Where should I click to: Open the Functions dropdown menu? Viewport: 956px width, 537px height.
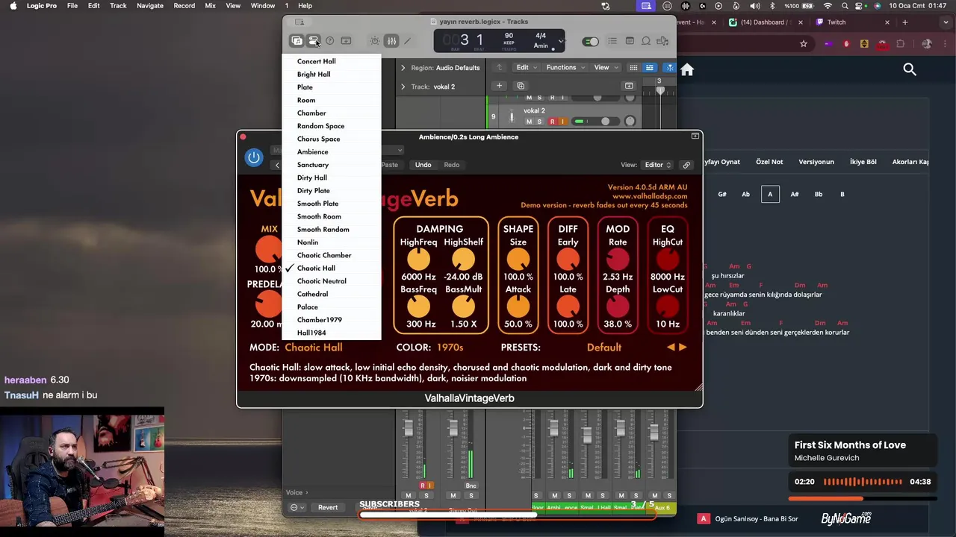(565, 68)
